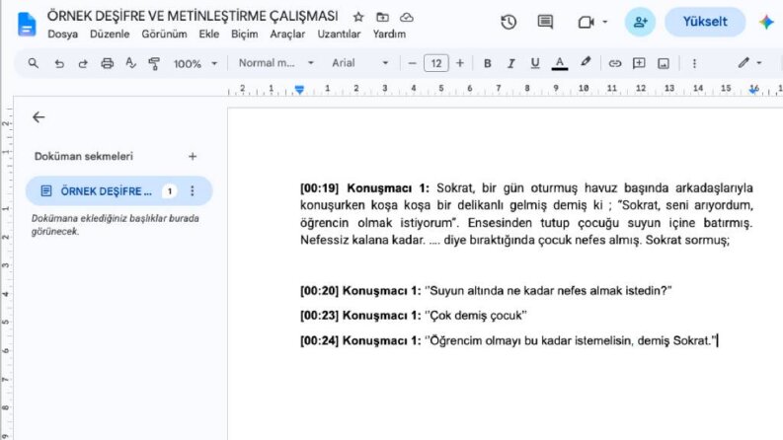783x440 pixels.
Task: Open the Uzantılar menu
Action: 339,34
